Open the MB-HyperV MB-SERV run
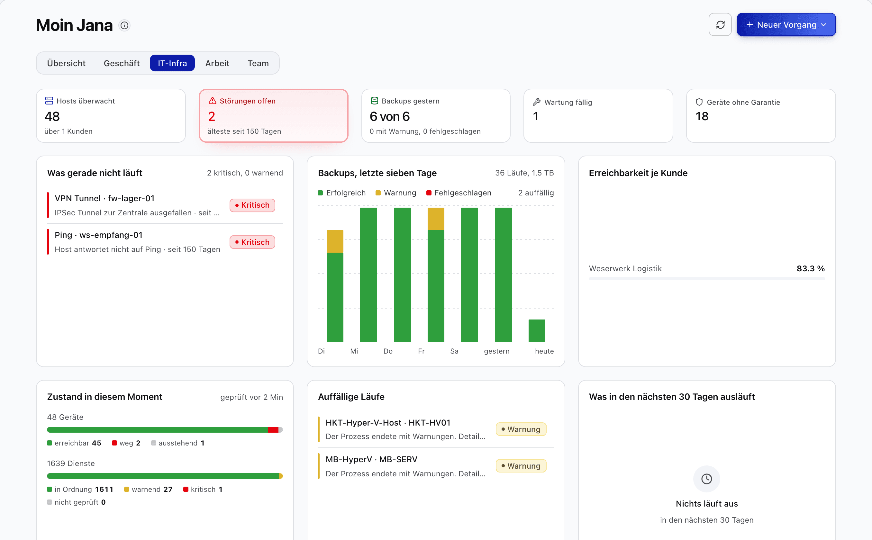 point(436,466)
